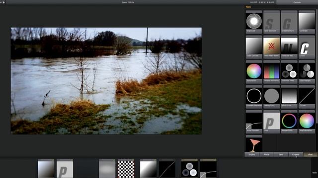This screenshot has height=178, width=318.
Task: Select the Auto Shoulder tool in Tools panel
Action: (254, 122)
